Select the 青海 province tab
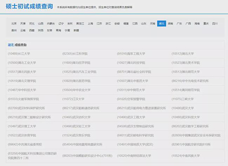The height and width of the screenshot is (166, 228). [58, 30]
